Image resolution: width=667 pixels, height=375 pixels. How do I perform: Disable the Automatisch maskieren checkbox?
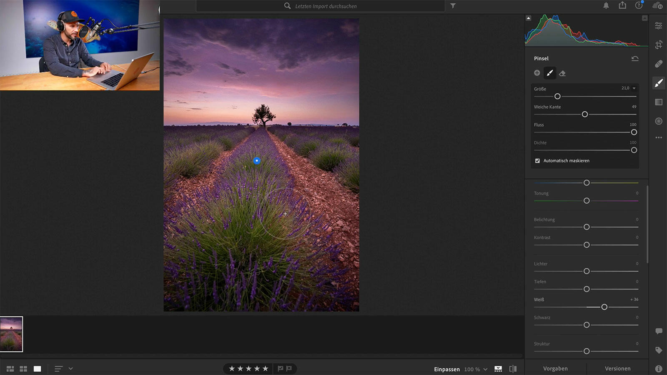[537, 161]
